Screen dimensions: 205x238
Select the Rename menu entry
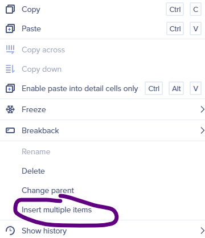[36, 151]
